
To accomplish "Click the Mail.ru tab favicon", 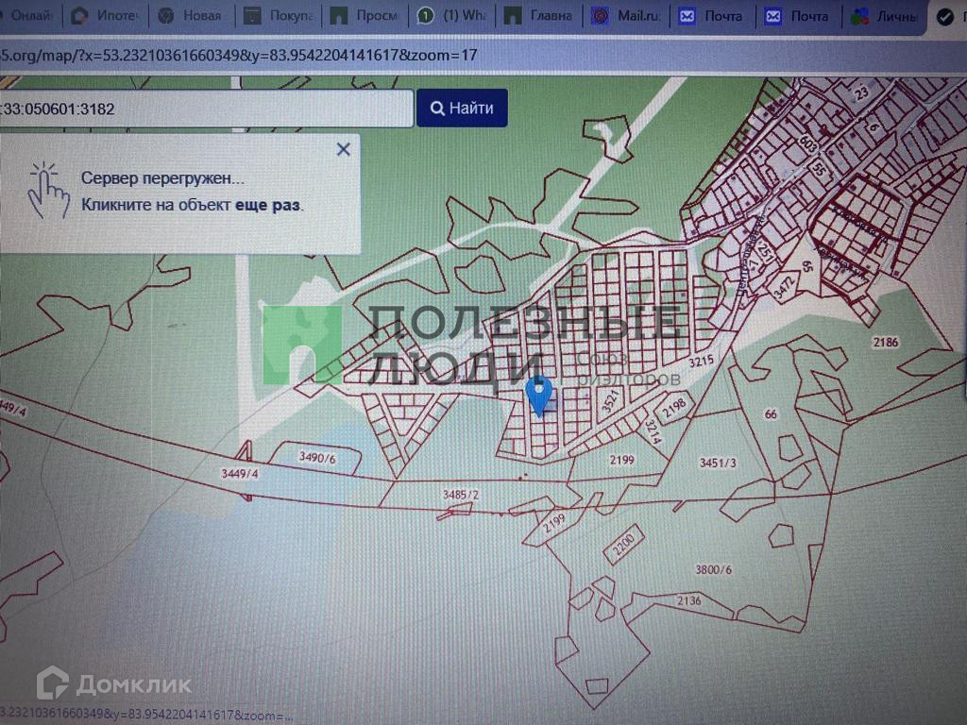I will coord(600,15).
